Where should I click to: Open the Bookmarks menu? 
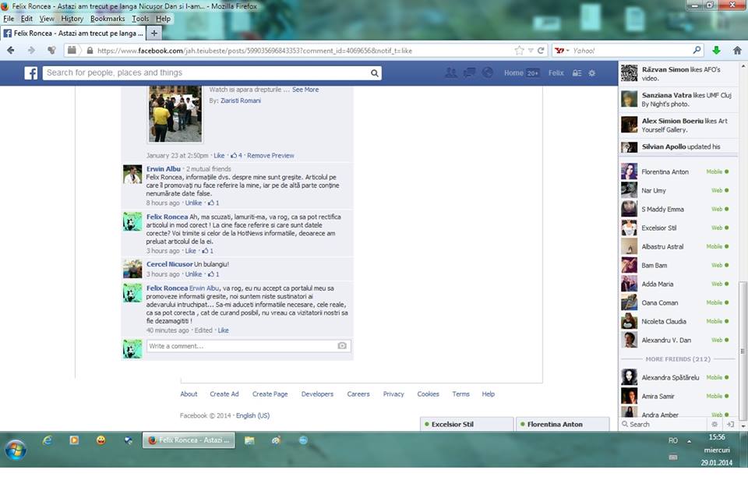coord(108,19)
